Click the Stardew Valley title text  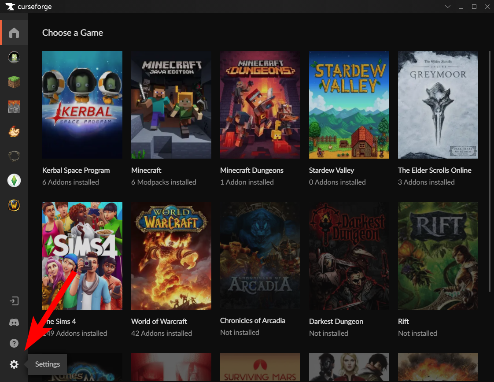tap(332, 170)
